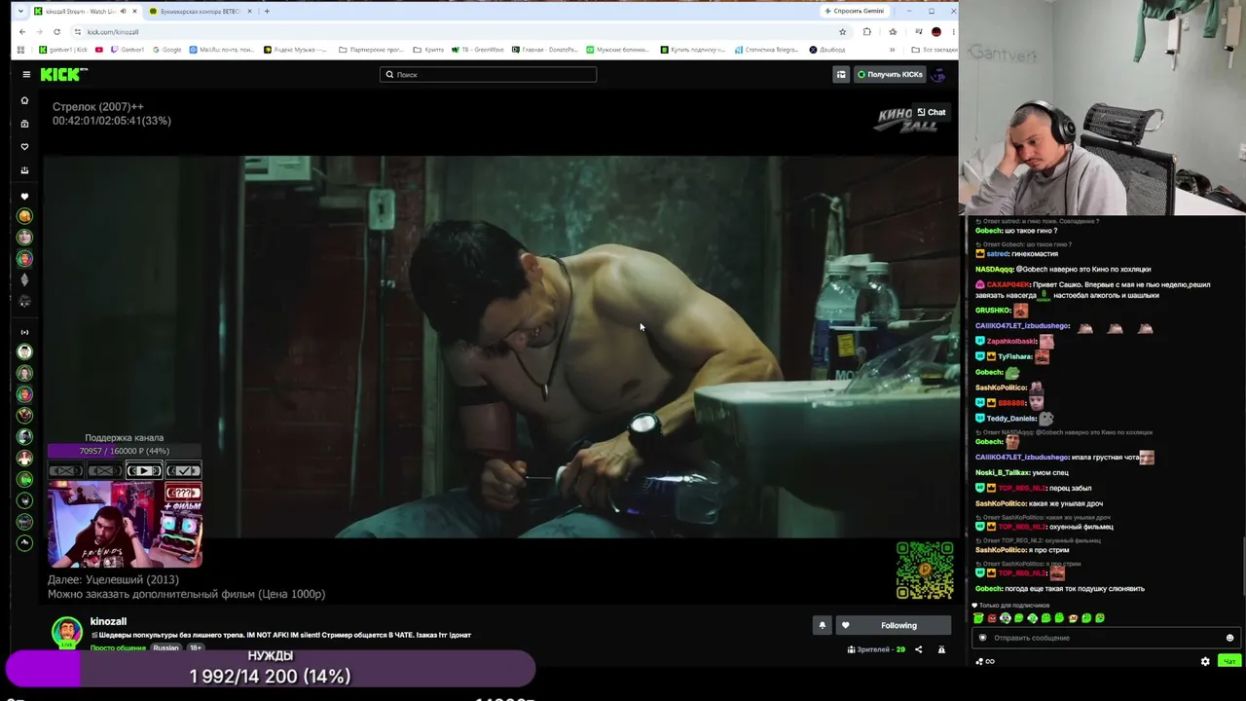
Task: Click the channel points icon below chat
Action: [984, 661]
